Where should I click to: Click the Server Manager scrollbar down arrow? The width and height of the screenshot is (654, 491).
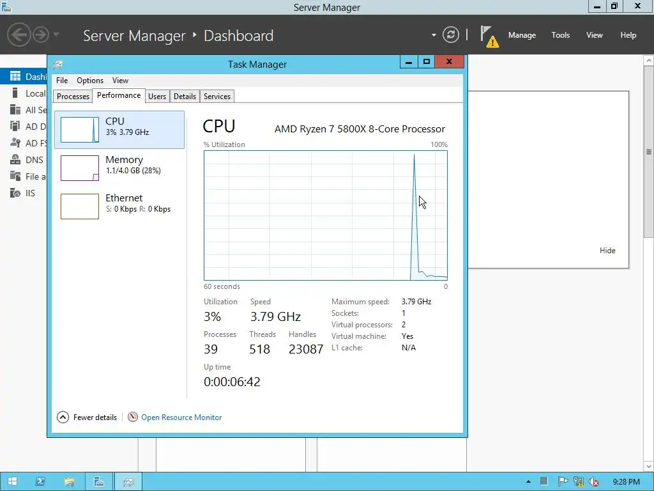(649, 466)
